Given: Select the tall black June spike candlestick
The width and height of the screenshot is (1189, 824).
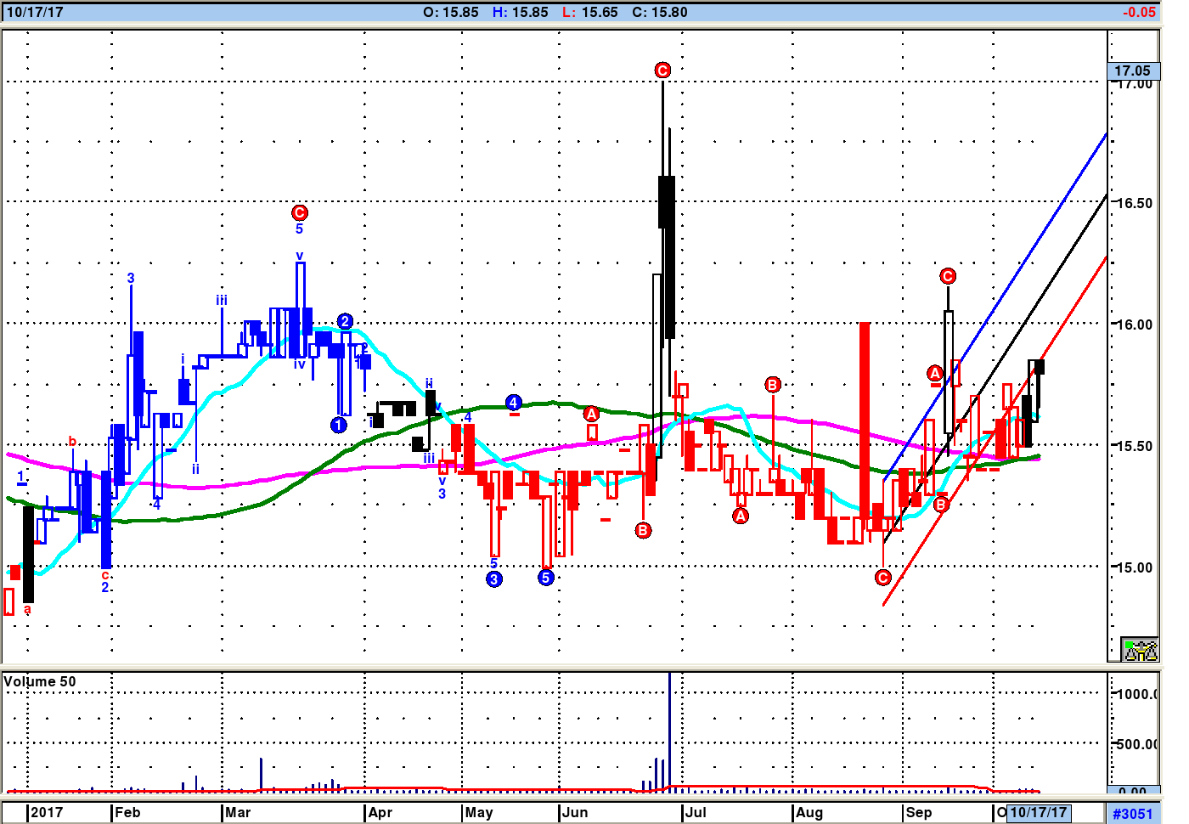Looking at the screenshot, I should coord(667,255).
